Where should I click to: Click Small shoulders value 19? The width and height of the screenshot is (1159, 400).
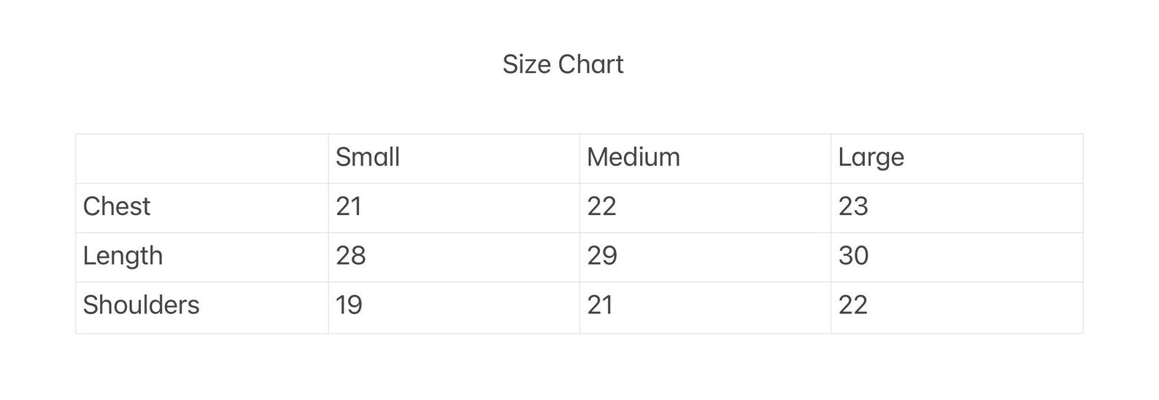[349, 305]
